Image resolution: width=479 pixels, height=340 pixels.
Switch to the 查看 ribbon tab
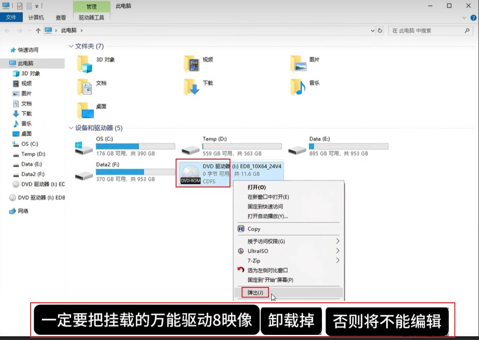[61, 18]
